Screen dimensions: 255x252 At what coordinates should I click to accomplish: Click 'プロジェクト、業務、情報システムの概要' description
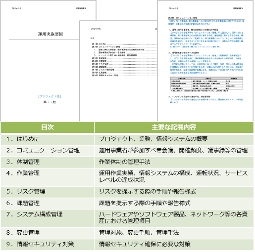(x=153, y=139)
